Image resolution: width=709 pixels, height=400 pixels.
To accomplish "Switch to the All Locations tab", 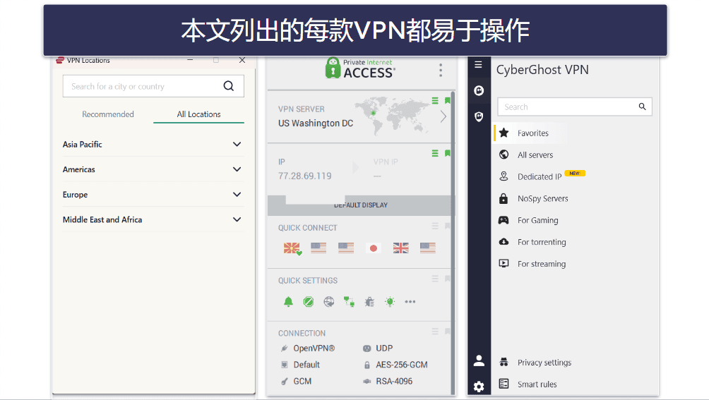I will pyautogui.click(x=198, y=114).
